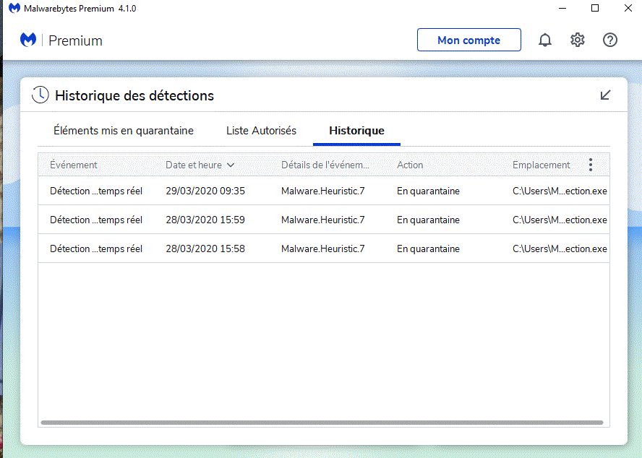Select the detection from 28/03/2020 15:59
642x458 pixels.
[x=324, y=220]
